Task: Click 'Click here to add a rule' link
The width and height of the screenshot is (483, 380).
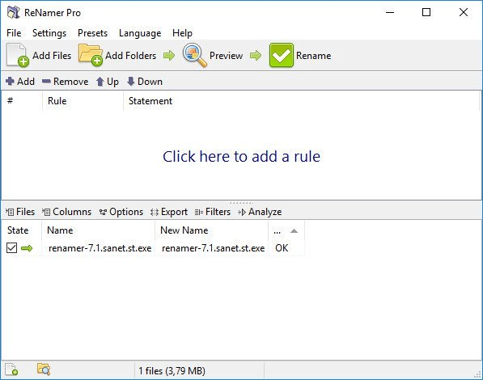Action: [x=241, y=156]
